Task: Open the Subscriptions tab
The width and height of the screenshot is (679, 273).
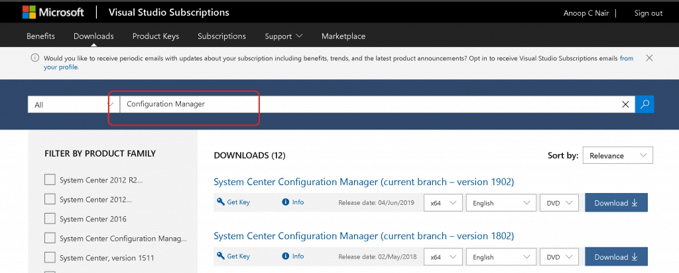Action: 221,36
